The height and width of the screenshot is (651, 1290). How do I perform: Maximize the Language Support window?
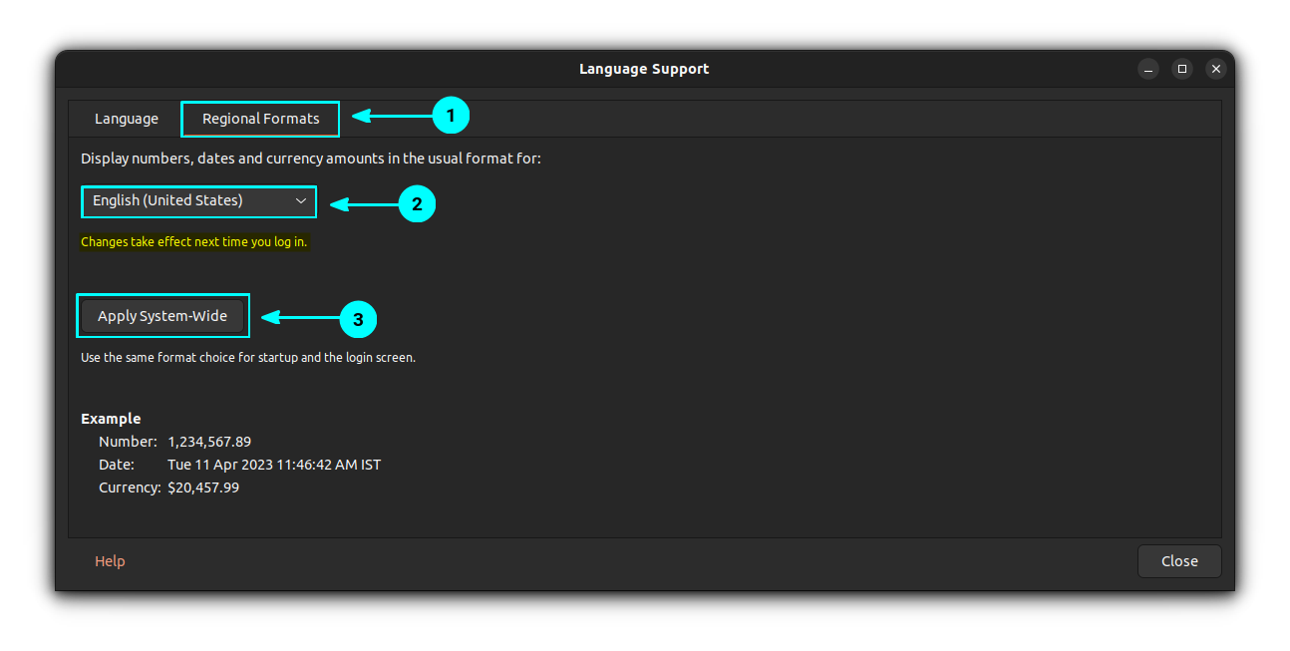coord(1182,69)
